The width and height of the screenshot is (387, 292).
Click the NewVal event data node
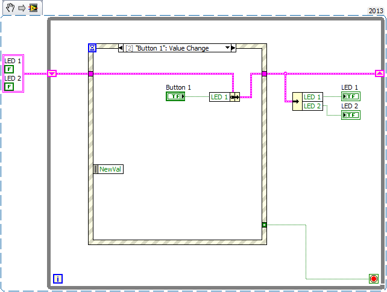110,169
